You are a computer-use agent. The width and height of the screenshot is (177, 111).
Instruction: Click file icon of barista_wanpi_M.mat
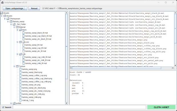point(23,45)
